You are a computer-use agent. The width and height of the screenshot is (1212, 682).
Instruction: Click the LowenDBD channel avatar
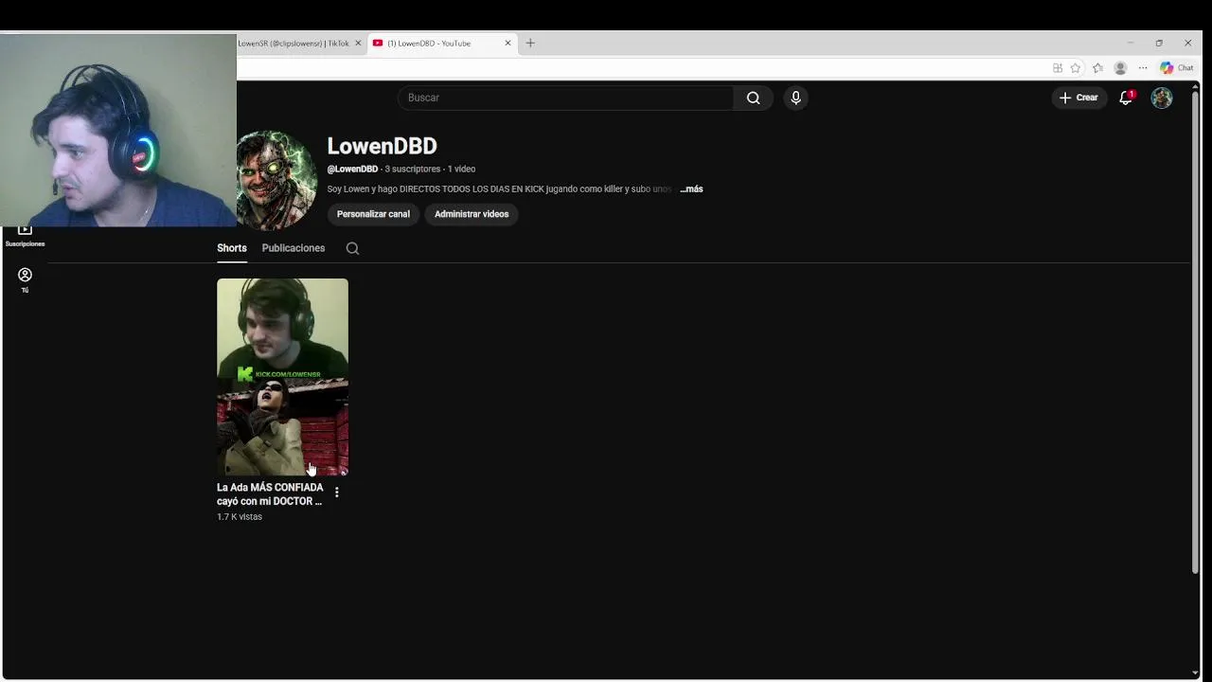276,180
